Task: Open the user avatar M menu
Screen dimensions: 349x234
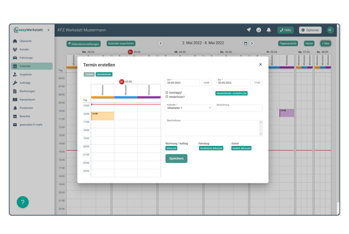Action: pyautogui.click(x=330, y=30)
